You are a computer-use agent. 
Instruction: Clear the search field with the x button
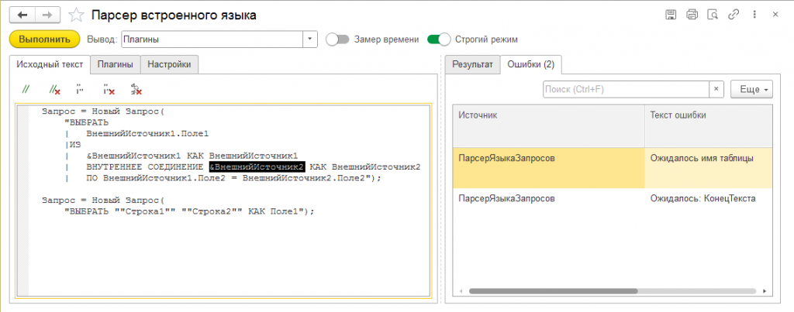coord(716,90)
